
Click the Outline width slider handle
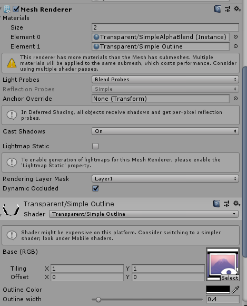(98, 299)
